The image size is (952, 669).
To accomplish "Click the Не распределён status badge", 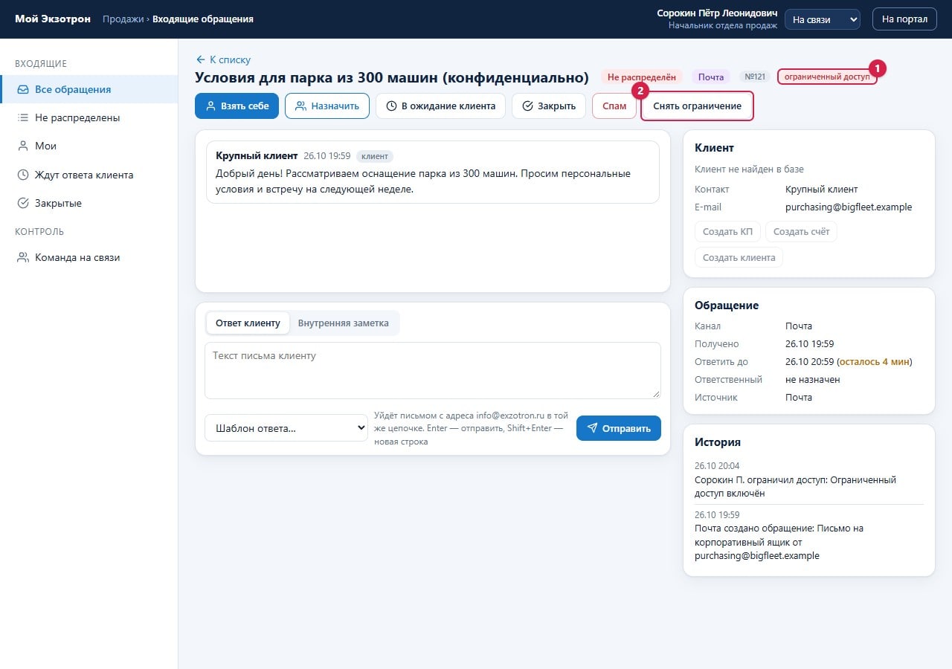I will tap(642, 77).
